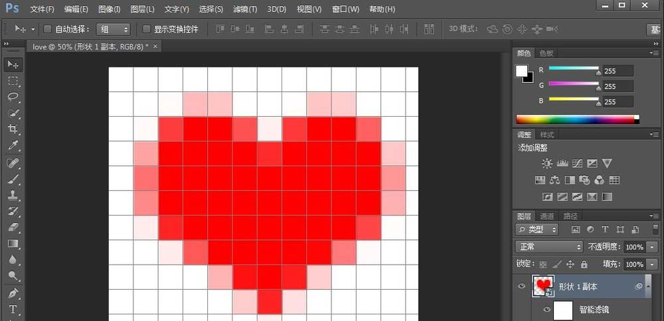Filter layers by pixel layers icon
This screenshot has height=321, width=664.
(575, 229)
